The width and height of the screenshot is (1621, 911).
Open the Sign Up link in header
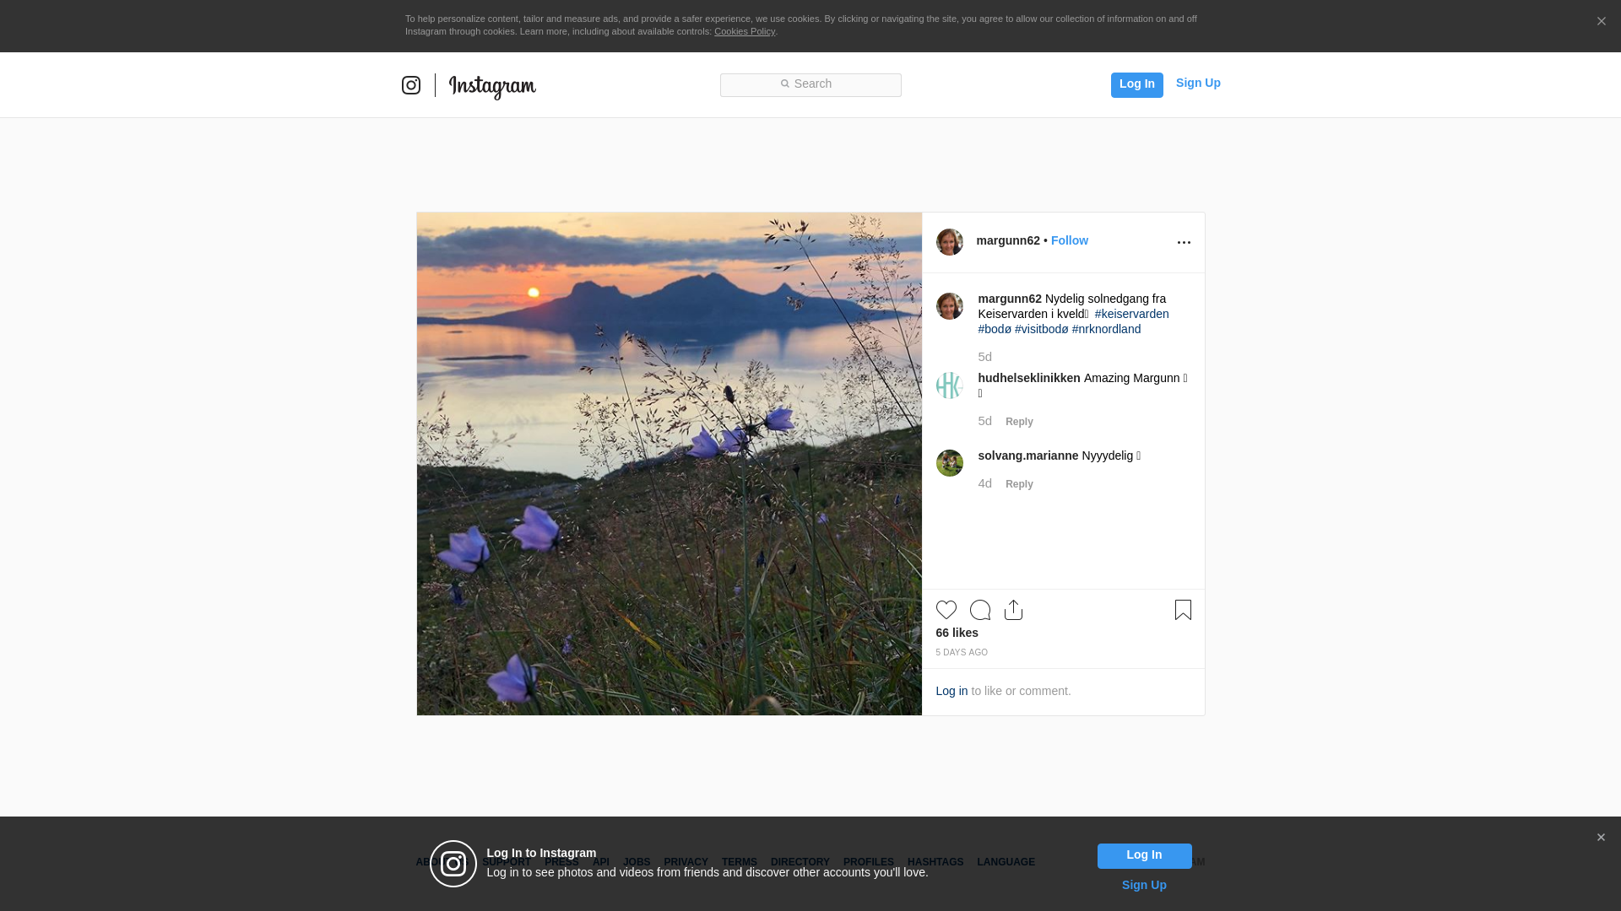(1197, 83)
